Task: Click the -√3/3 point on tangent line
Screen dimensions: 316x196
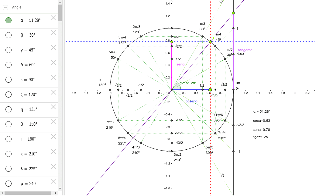Action: click(x=233, y=125)
